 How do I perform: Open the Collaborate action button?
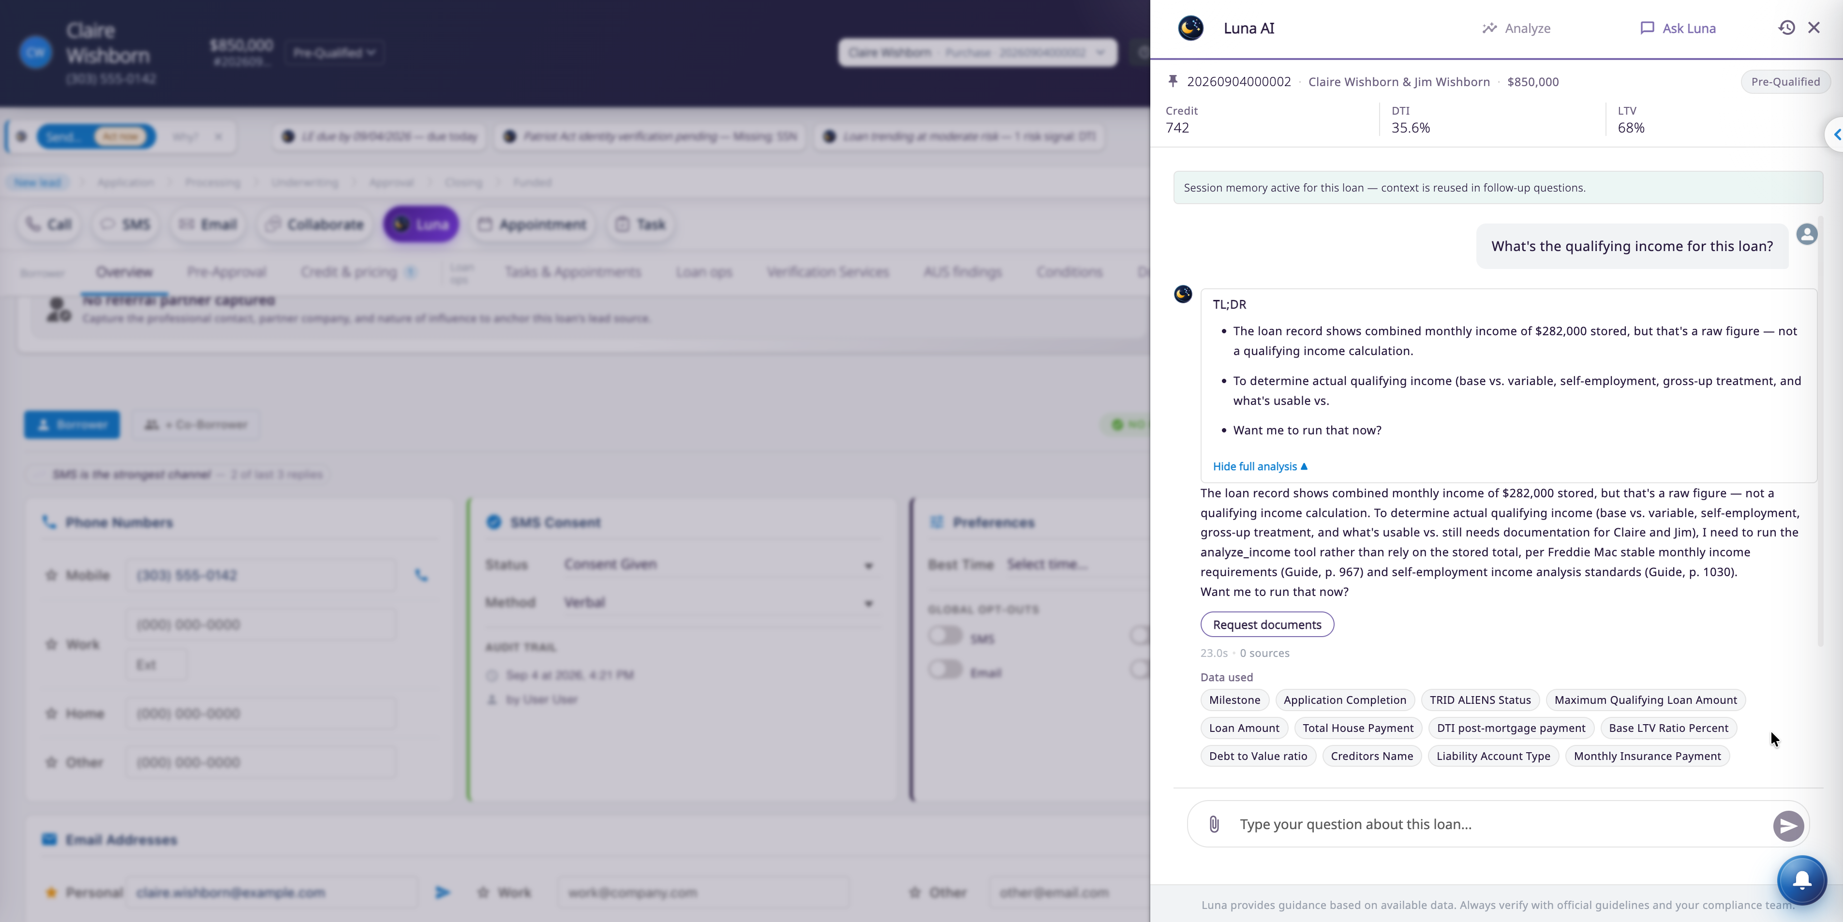[315, 224]
